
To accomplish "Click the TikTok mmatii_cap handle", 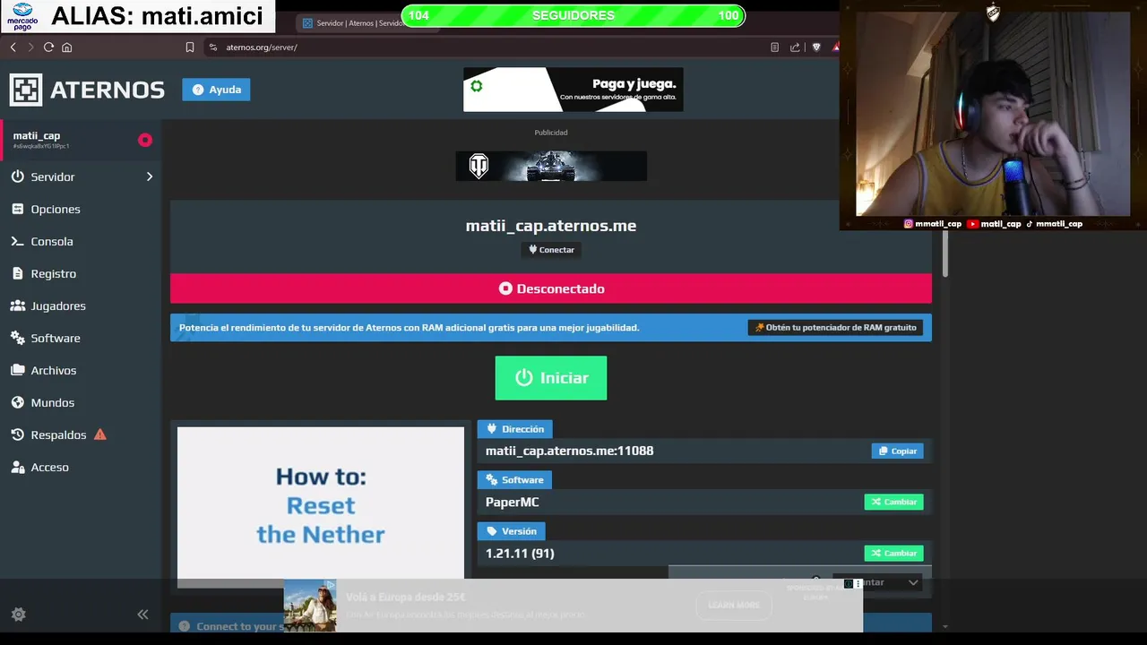I will coord(1055,224).
